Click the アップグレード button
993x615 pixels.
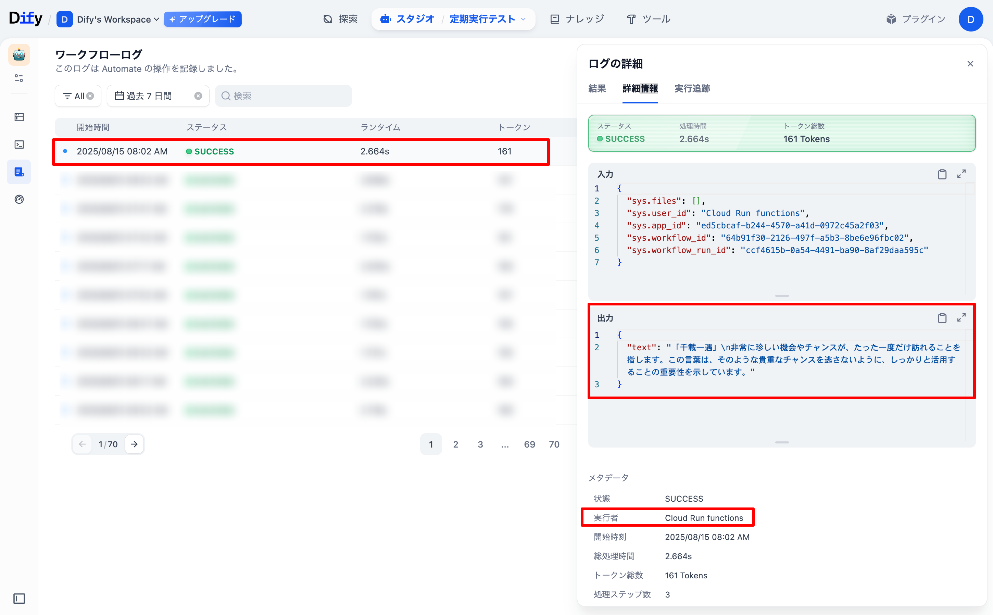[202, 19]
